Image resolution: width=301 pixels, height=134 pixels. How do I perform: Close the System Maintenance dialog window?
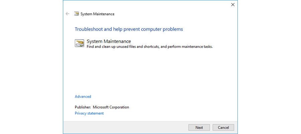click(x=233, y=5)
